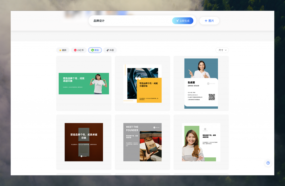
Task: Select the 小红书 filter tab
Action: click(x=79, y=50)
